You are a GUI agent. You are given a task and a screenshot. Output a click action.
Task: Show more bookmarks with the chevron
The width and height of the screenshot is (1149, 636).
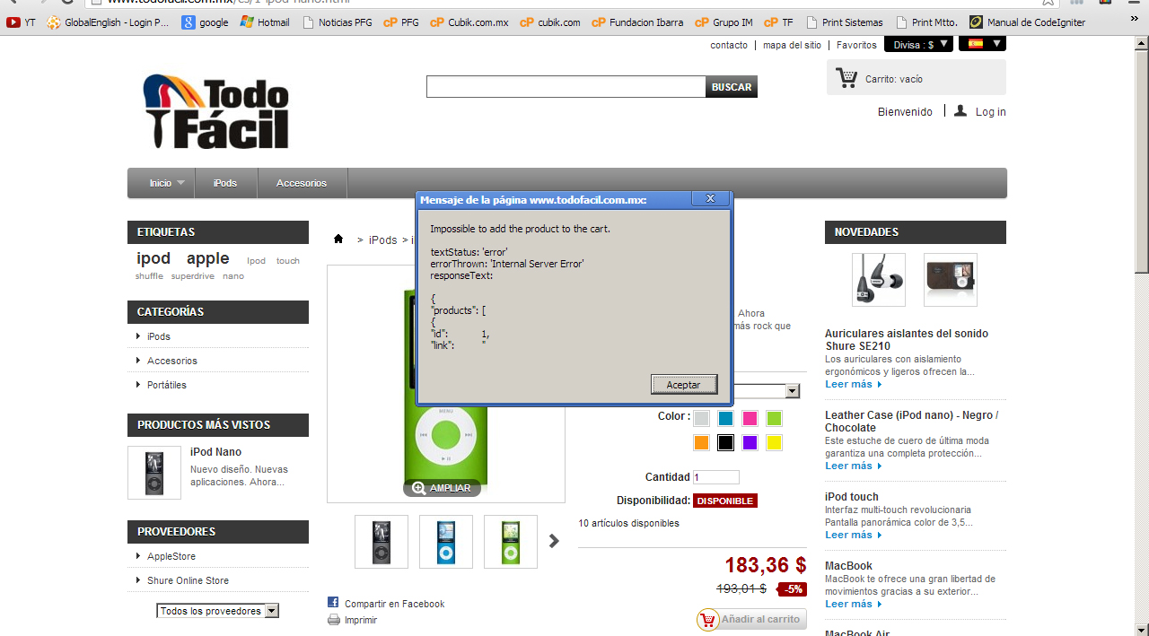[x=1134, y=20]
